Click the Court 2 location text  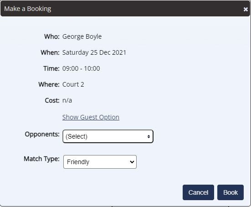click(73, 84)
